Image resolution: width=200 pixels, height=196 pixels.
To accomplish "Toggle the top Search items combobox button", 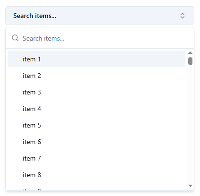I will pyautogui.click(x=100, y=16).
